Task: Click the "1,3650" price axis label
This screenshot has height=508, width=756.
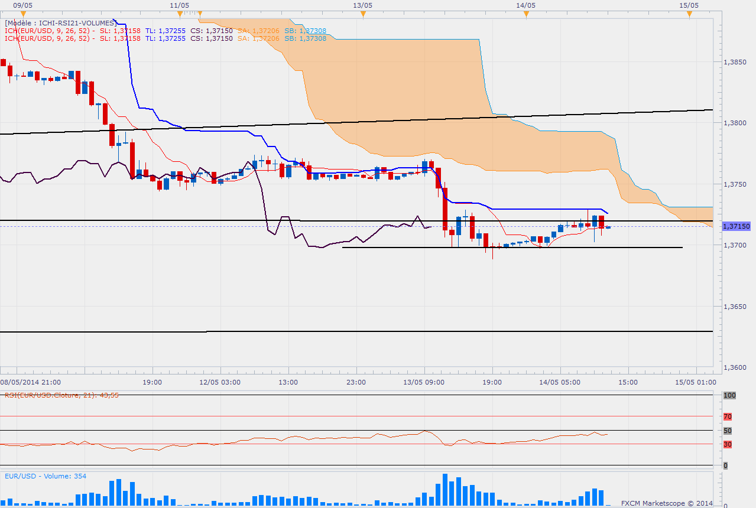Action: [735, 307]
